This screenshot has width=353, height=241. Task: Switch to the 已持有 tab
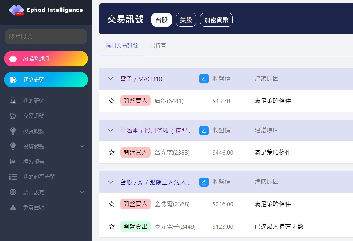158,46
